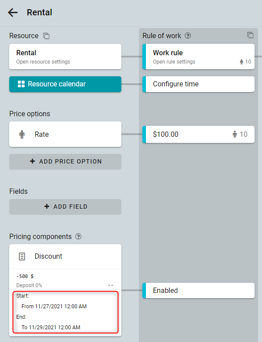Click the Start date From 11/27/2021 text
Viewport: 262px width, 342px height.
54,306
